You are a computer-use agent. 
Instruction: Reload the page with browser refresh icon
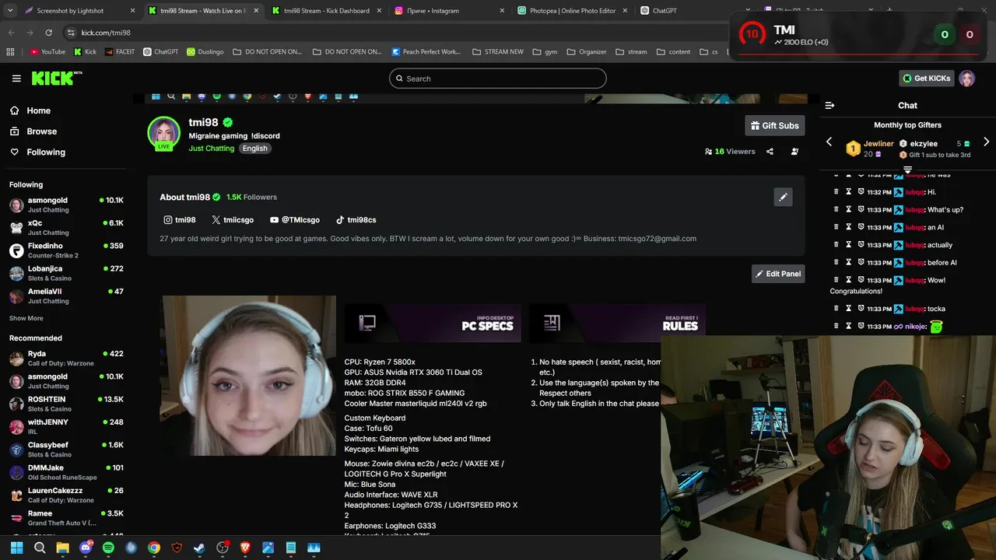(48, 33)
